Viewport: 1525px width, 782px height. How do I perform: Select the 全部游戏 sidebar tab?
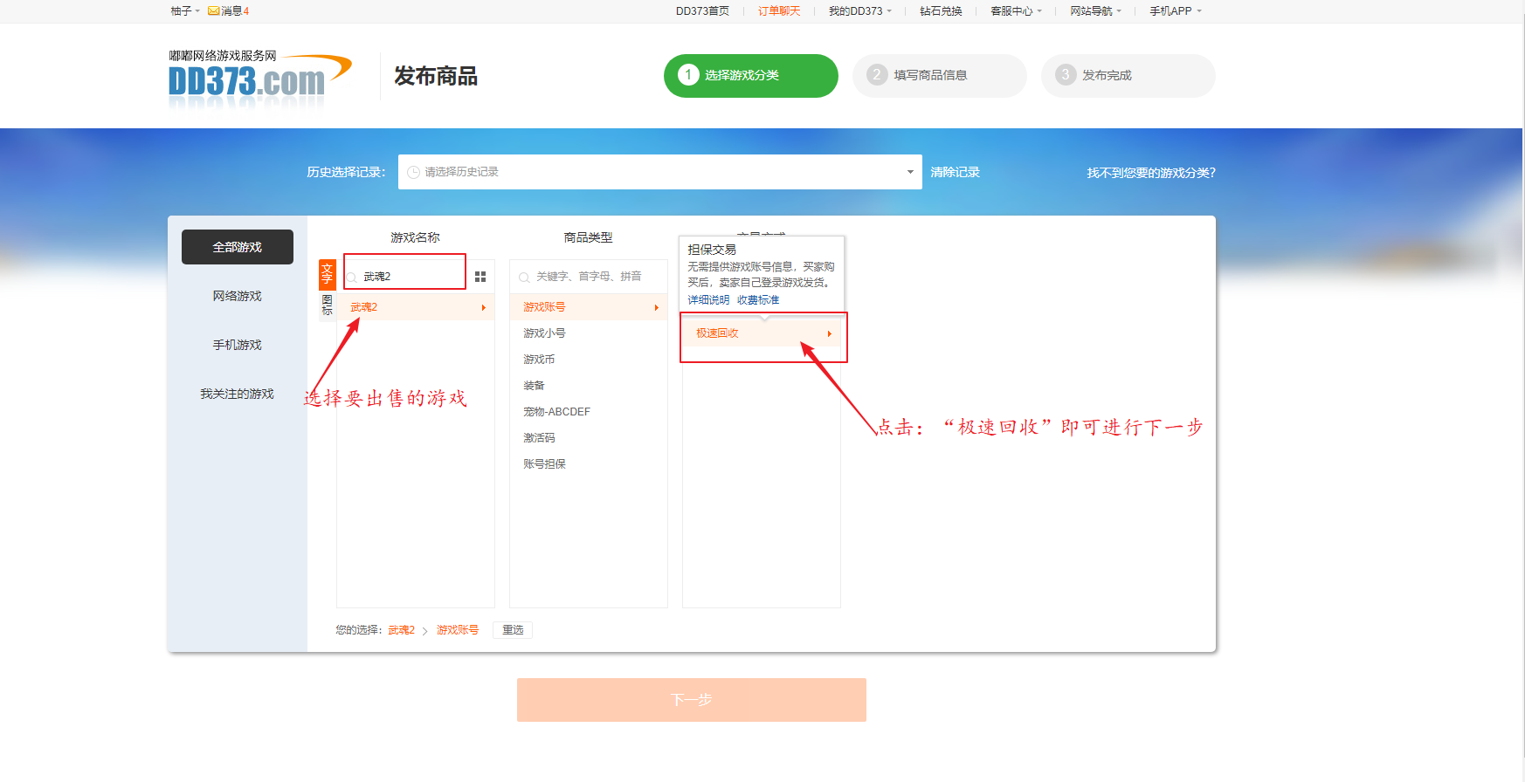click(x=238, y=247)
